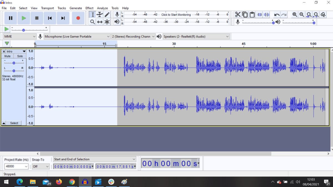Open the Tracks menu

pyautogui.click(x=62, y=8)
